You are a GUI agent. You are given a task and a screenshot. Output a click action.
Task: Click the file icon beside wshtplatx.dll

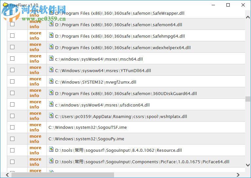pos(51,115)
